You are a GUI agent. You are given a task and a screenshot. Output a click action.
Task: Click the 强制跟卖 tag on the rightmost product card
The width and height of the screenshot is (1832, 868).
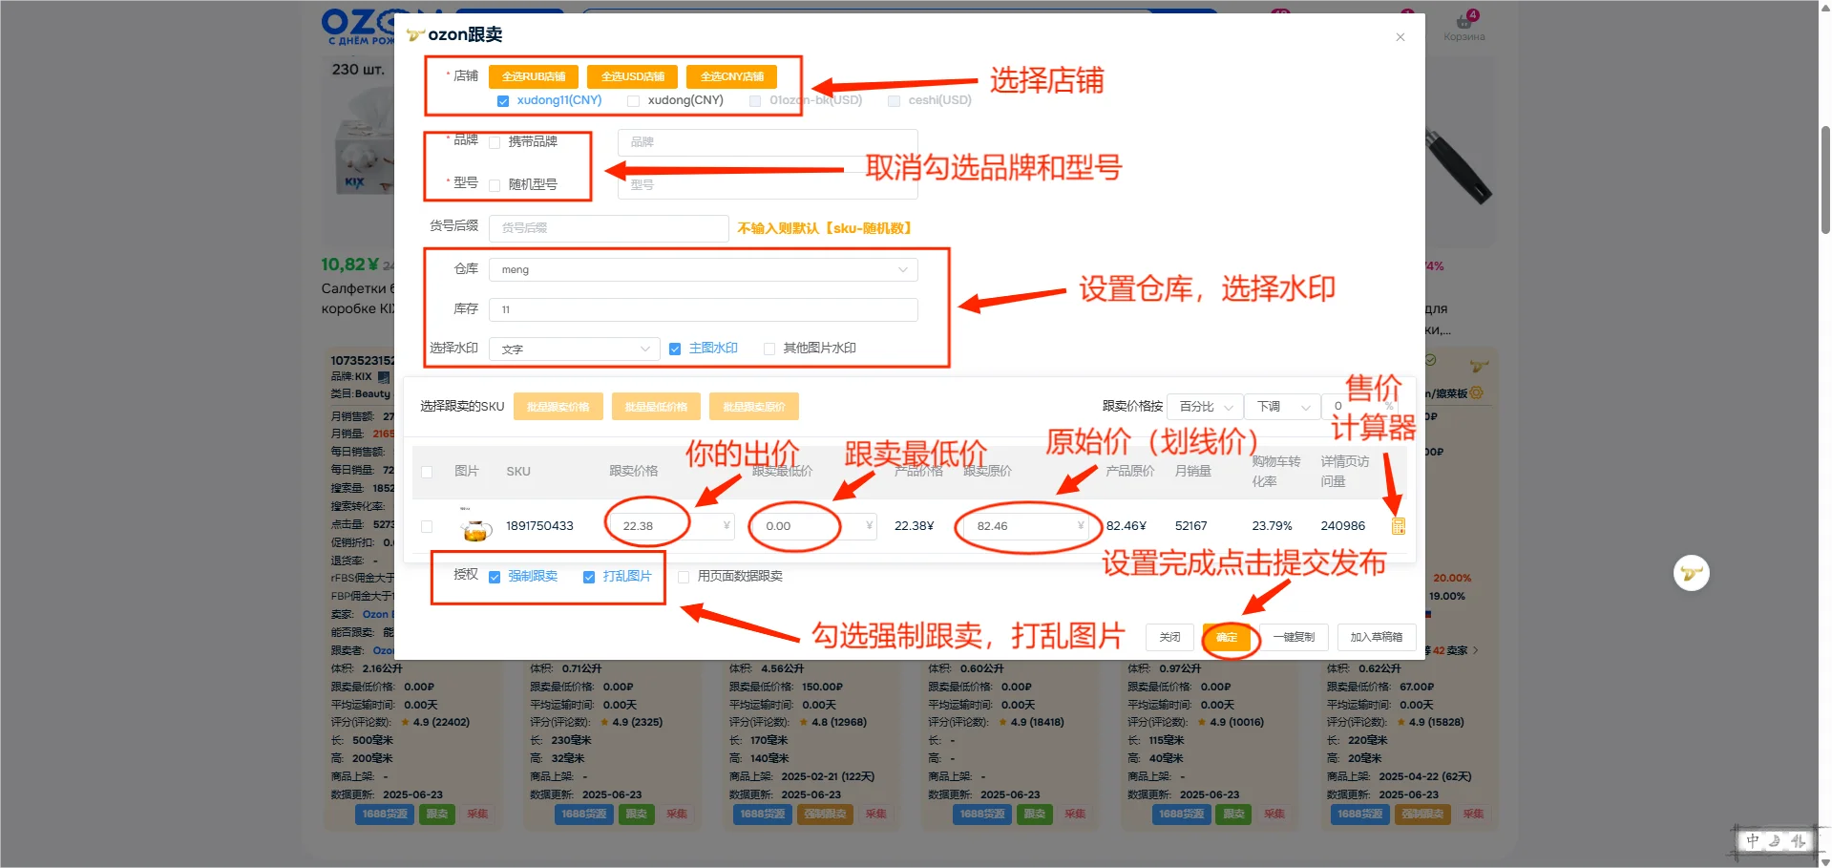[1421, 815]
